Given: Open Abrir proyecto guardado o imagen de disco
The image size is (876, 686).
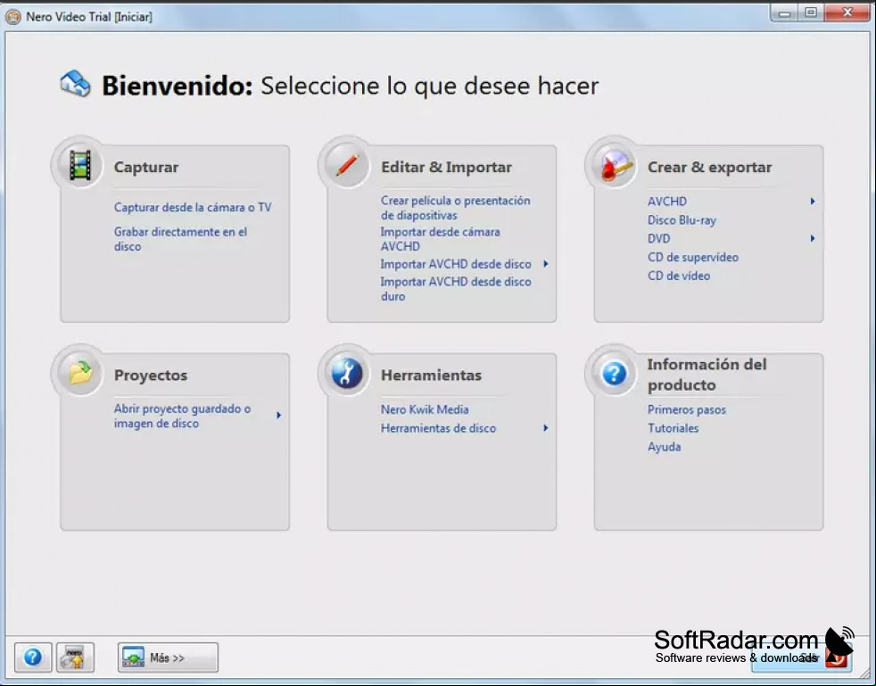Looking at the screenshot, I should click(182, 417).
